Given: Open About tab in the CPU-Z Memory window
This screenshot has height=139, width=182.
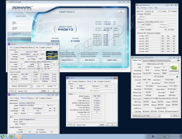Looking at the screenshot, I should (x=107, y=81).
